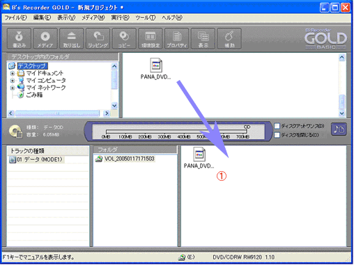The height and width of the screenshot is (265, 354).
Task: Open 環境設定 (Preferences) from the toolbar
Action: (x=151, y=39)
